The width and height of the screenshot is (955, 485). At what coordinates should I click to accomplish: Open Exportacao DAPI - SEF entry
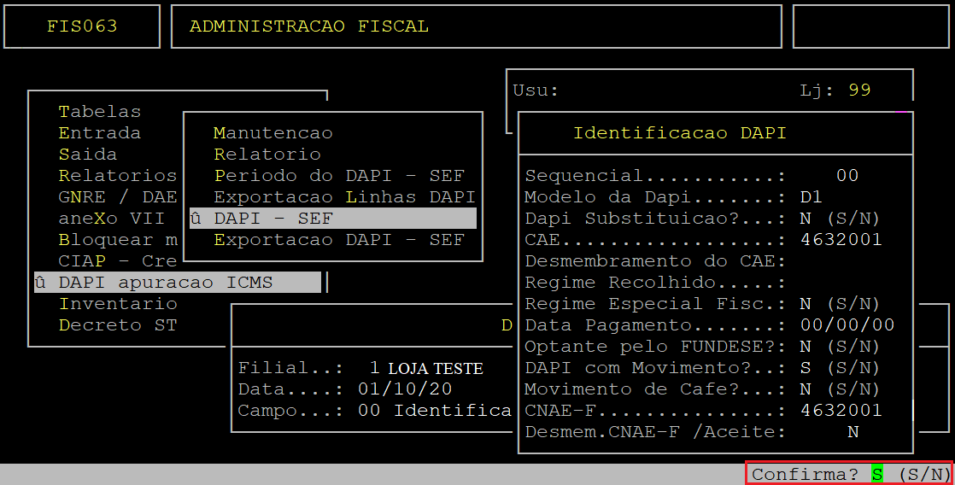click(339, 240)
